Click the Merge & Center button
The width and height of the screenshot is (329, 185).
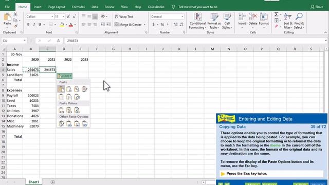coord(128,25)
